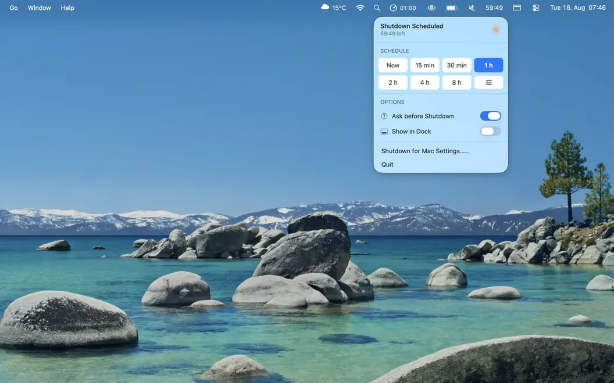
Task: Click the Shutdown Scheduled title
Action: pos(412,26)
